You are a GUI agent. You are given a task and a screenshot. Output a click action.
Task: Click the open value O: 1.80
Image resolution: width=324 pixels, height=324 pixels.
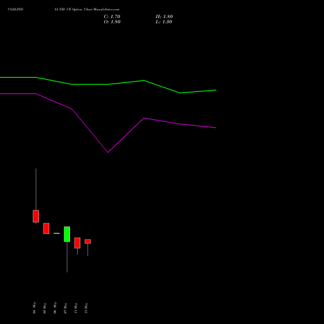click(112, 22)
